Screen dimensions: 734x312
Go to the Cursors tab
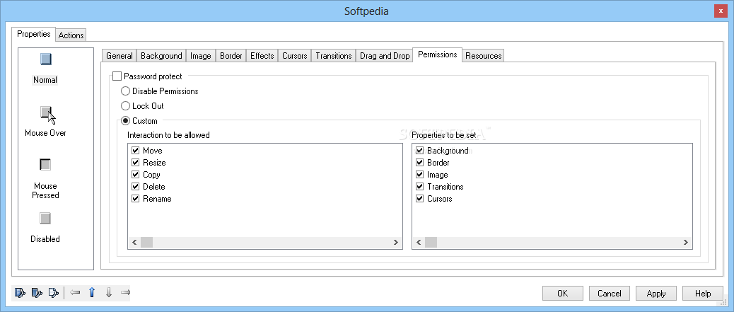pos(295,56)
